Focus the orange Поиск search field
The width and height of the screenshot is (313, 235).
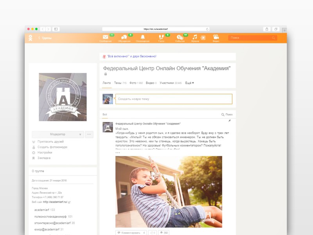[252, 38]
